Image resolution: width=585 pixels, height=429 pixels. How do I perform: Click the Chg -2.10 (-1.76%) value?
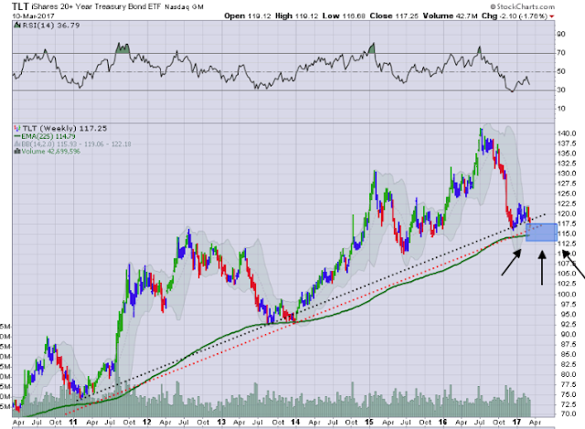515,16
